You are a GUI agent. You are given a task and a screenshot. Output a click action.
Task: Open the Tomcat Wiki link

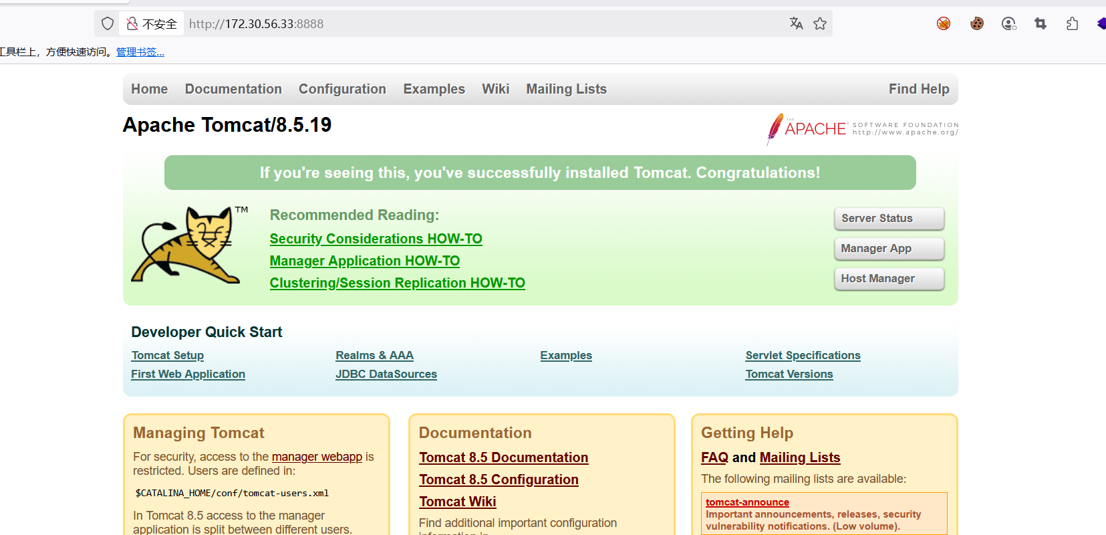click(x=458, y=502)
